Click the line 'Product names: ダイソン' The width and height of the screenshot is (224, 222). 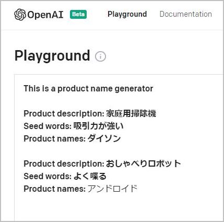pos(72,138)
